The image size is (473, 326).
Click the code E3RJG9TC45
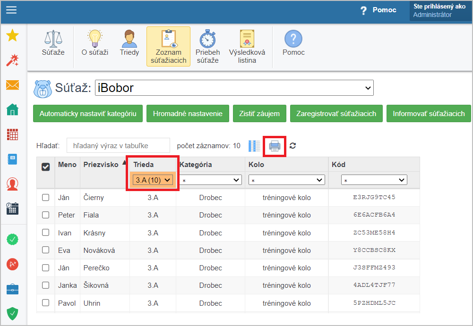pyautogui.click(x=374, y=197)
